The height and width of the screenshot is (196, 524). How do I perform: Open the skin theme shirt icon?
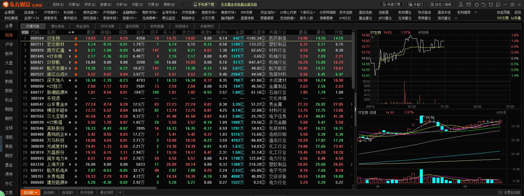(491, 4)
